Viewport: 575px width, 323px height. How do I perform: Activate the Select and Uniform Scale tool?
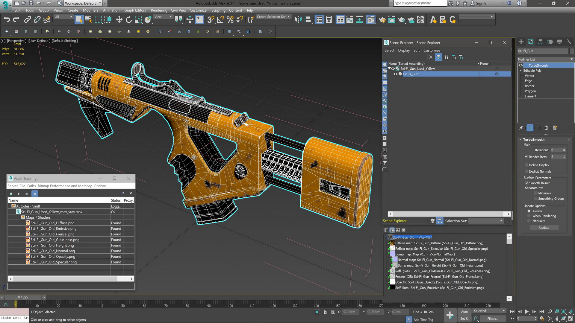(138, 20)
